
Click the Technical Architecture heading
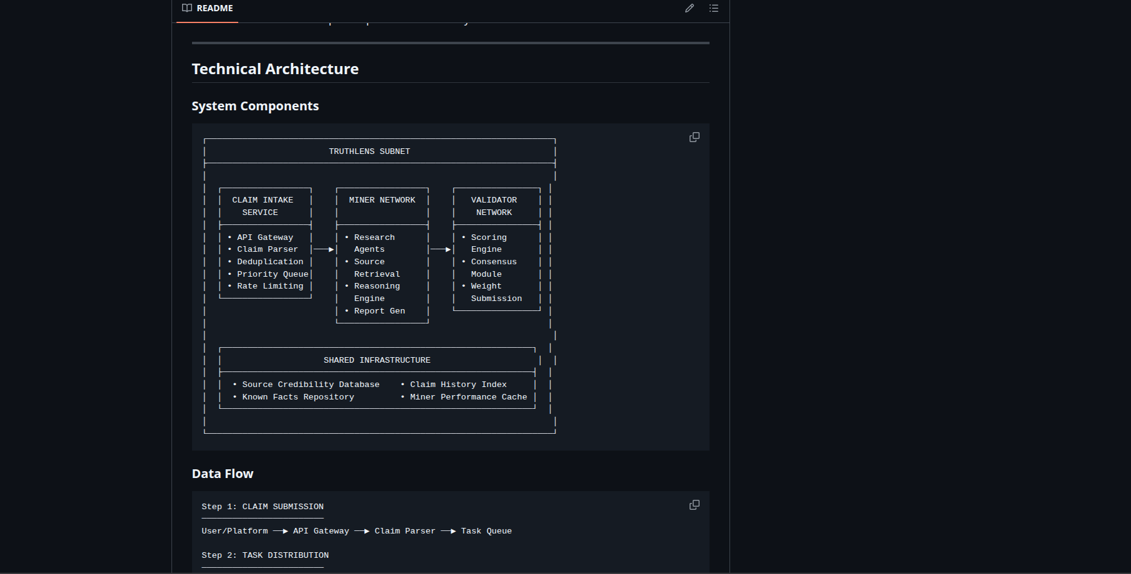(275, 69)
